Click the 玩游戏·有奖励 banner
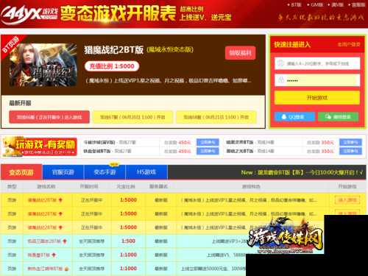The image size is (368, 276). 40,146
